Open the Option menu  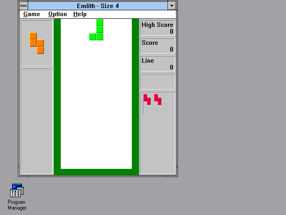[58, 14]
